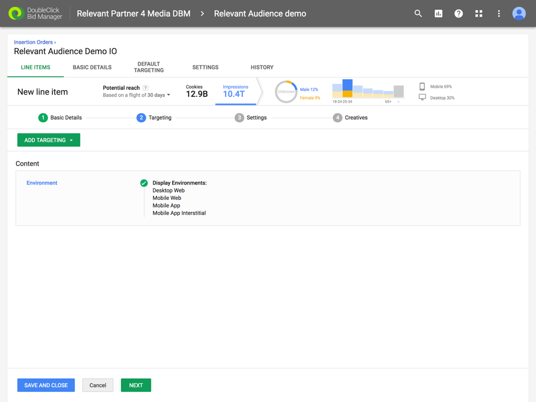Open the Environment targeting link
536x402 pixels.
(42, 183)
